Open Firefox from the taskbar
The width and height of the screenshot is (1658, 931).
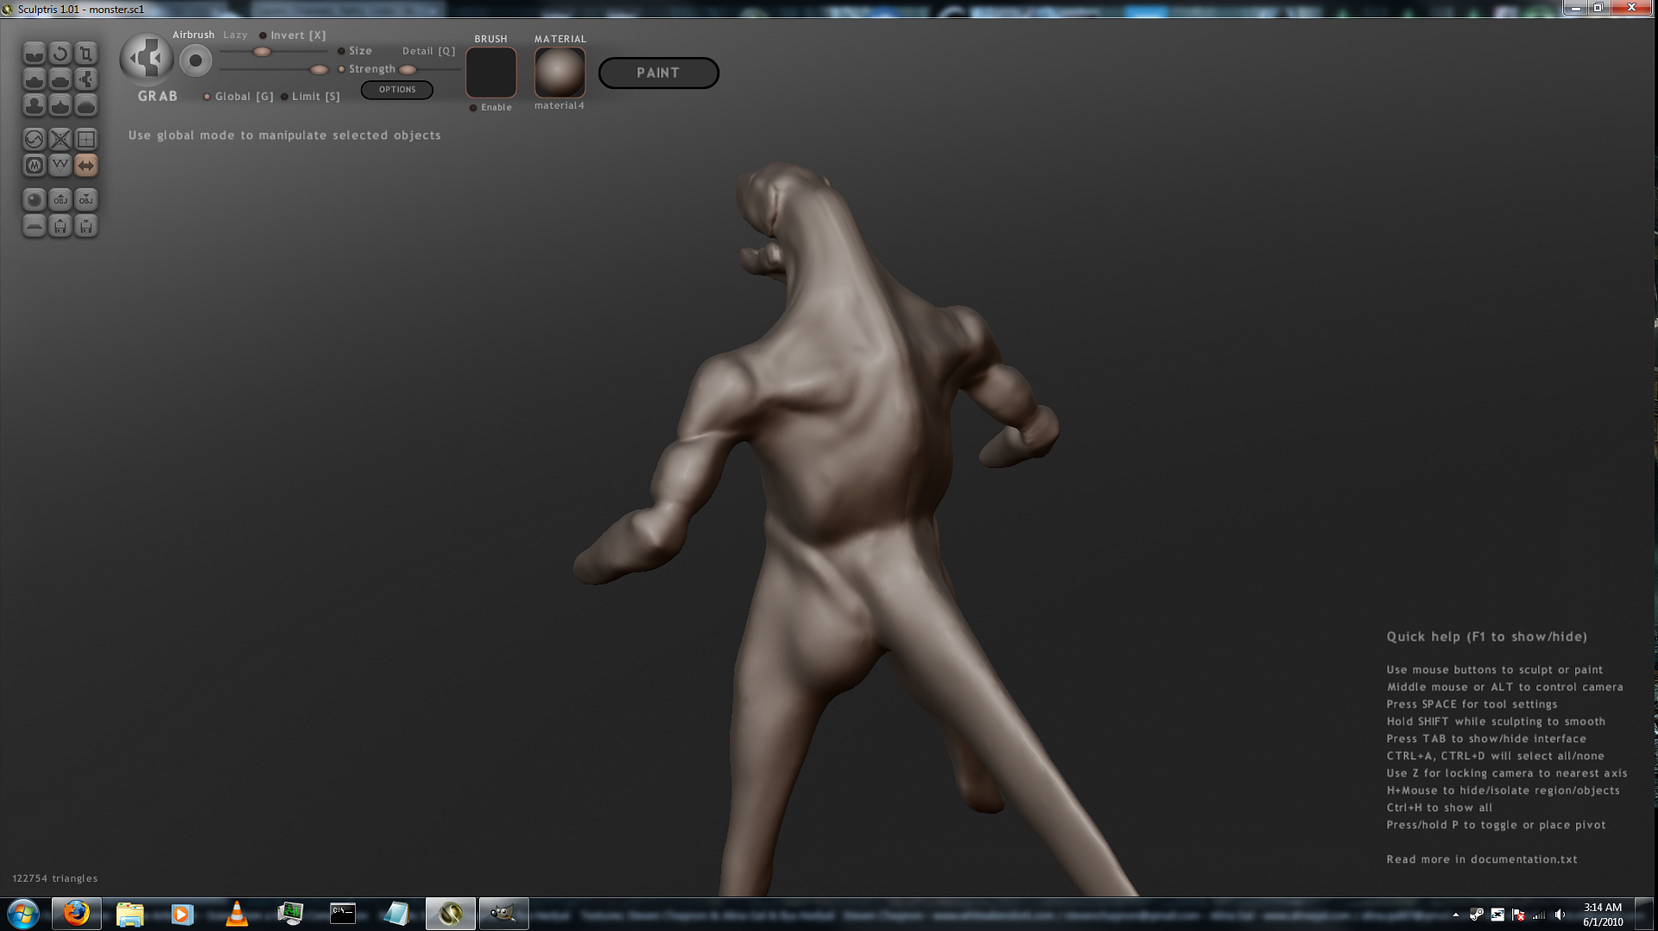(77, 914)
